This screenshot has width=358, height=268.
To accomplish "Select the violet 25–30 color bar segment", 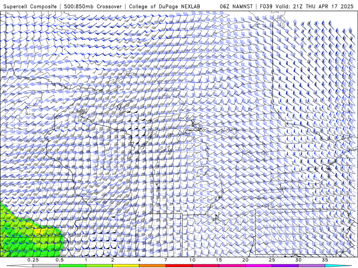I will click(x=285, y=266).
